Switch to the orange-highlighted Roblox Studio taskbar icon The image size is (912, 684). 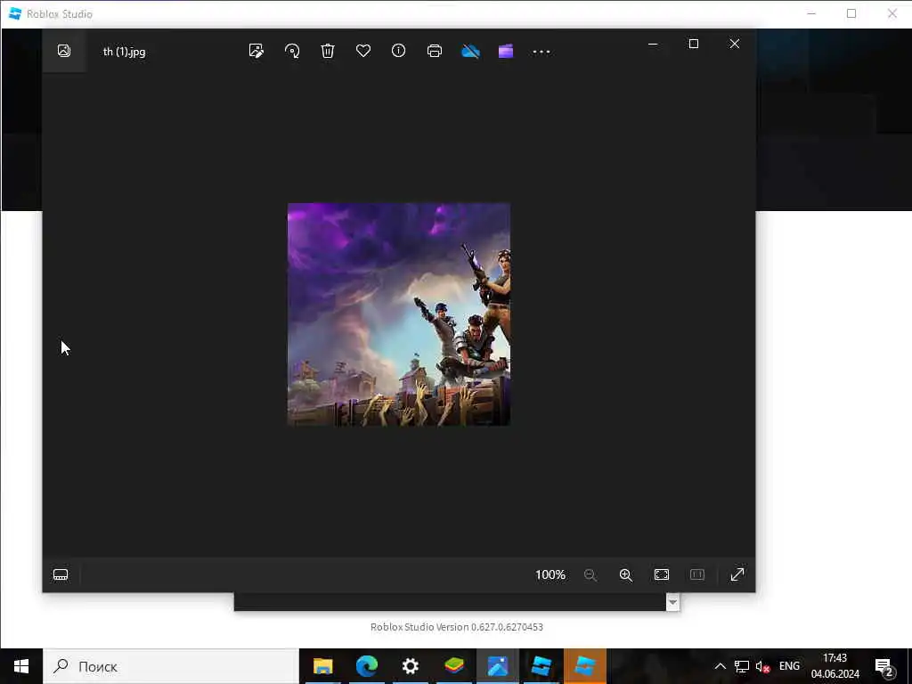coord(585,666)
